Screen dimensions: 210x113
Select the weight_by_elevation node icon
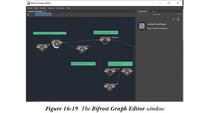(82, 50)
